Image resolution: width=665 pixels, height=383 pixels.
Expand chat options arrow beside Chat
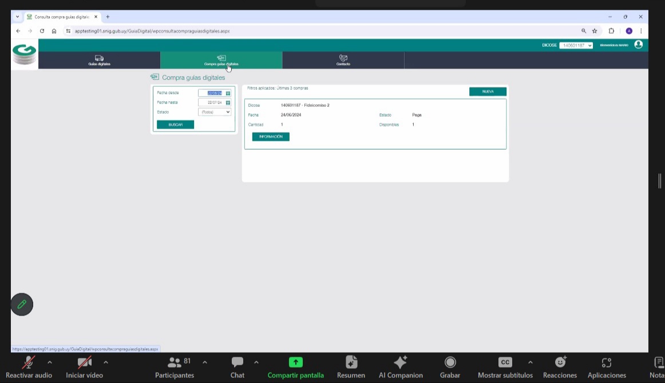[256, 362]
